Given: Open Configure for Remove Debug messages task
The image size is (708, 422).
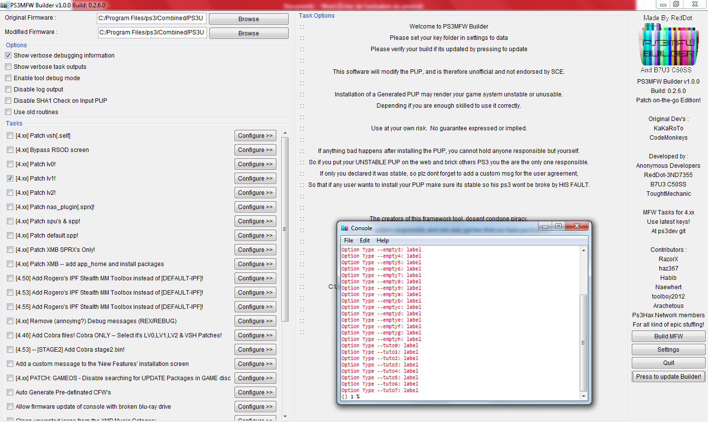Looking at the screenshot, I should (x=255, y=321).
